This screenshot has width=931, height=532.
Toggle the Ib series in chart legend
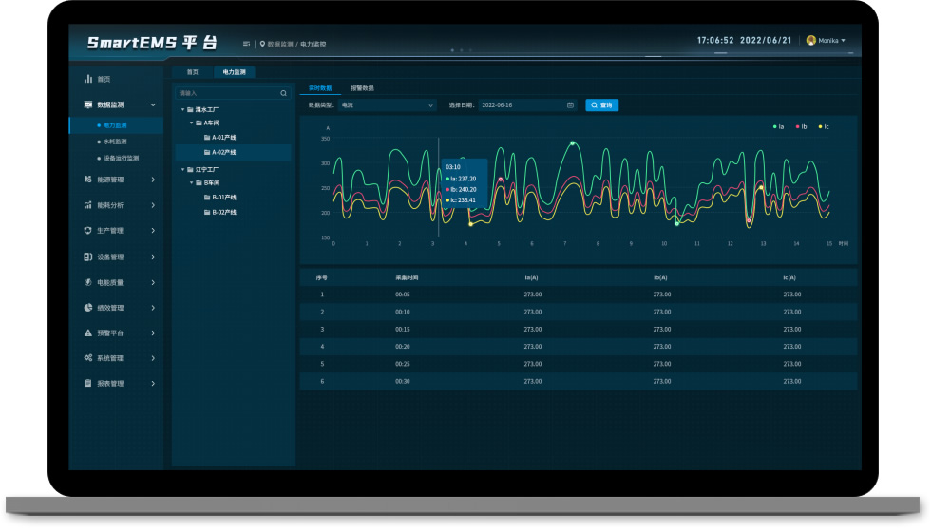pos(801,126)
